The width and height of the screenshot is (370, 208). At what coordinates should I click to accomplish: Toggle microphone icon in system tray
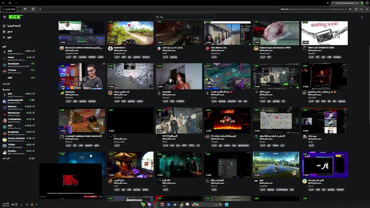[27, 205]
